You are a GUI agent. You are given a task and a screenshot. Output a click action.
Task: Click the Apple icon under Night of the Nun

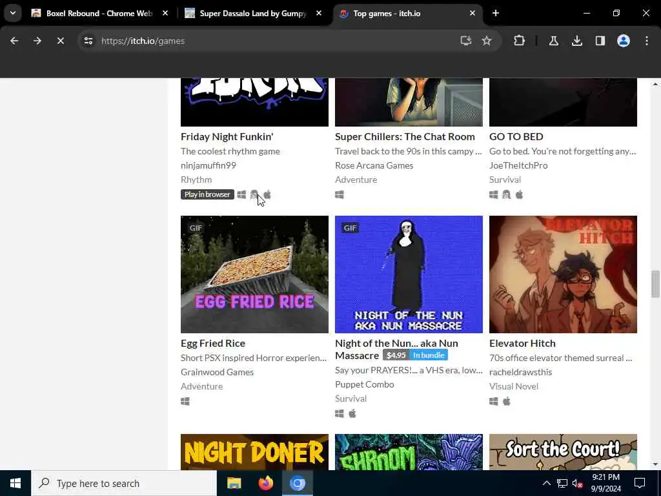[x=352, y=414]
